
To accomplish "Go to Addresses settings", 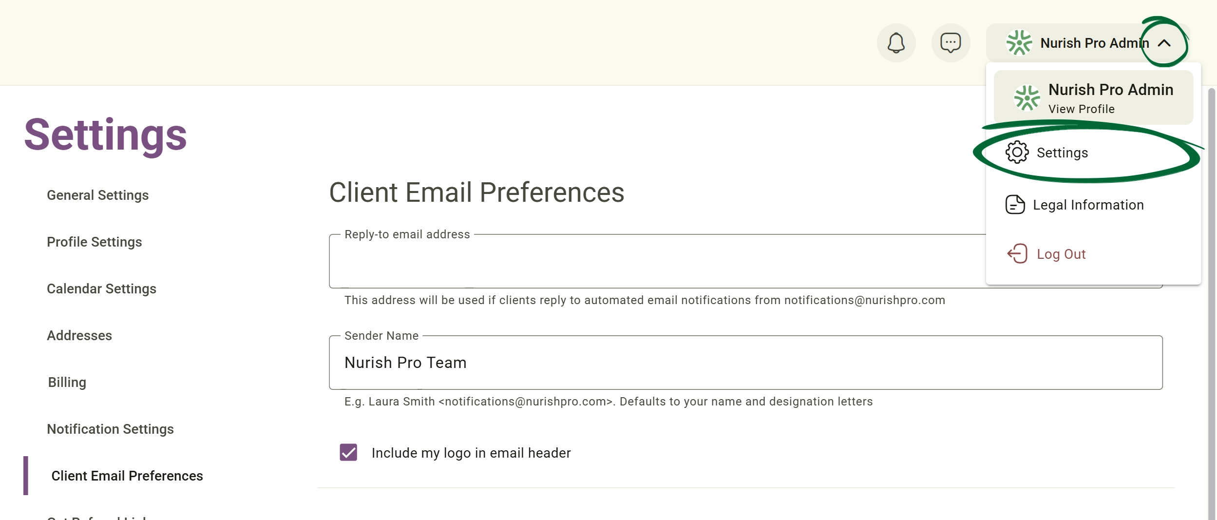I will tap(79, 335).
